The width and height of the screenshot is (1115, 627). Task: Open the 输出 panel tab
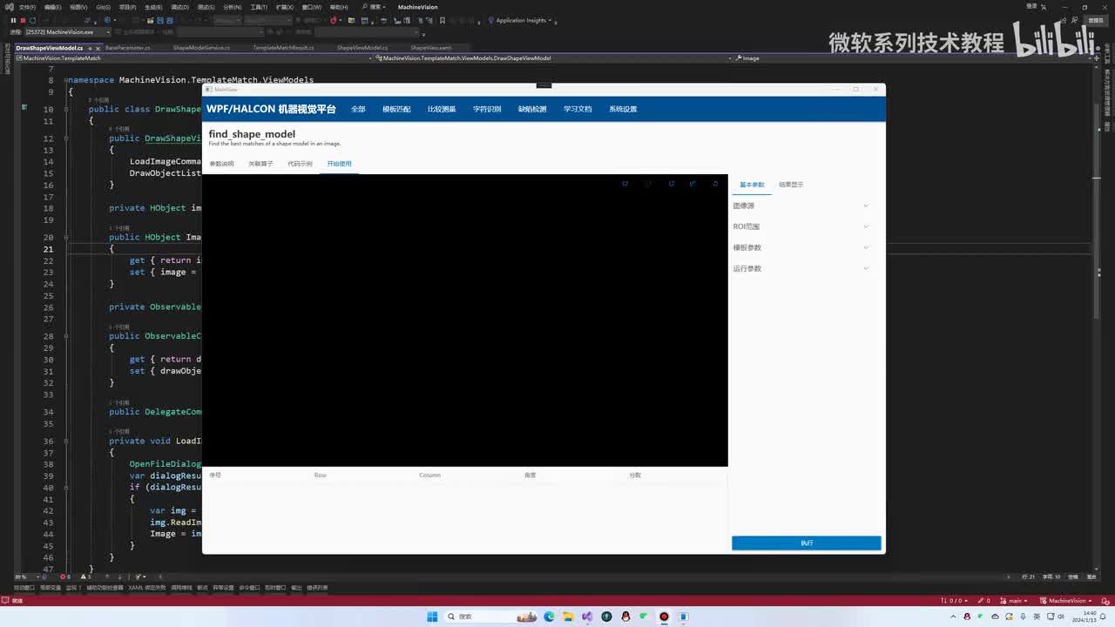pyautogui.click(x=296, y=588)
